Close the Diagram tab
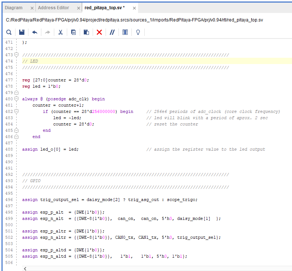The image size is (292, 271). pyautogui.click(x=32, y=8)
